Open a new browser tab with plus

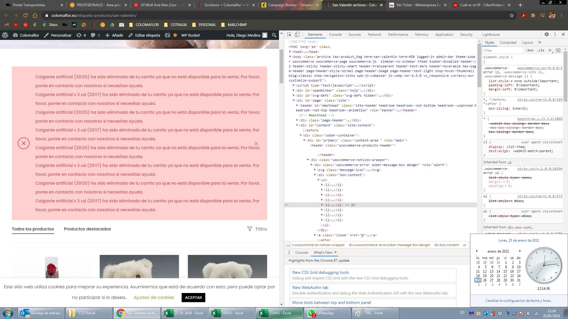pyautogui.click(x=520, y=5)
